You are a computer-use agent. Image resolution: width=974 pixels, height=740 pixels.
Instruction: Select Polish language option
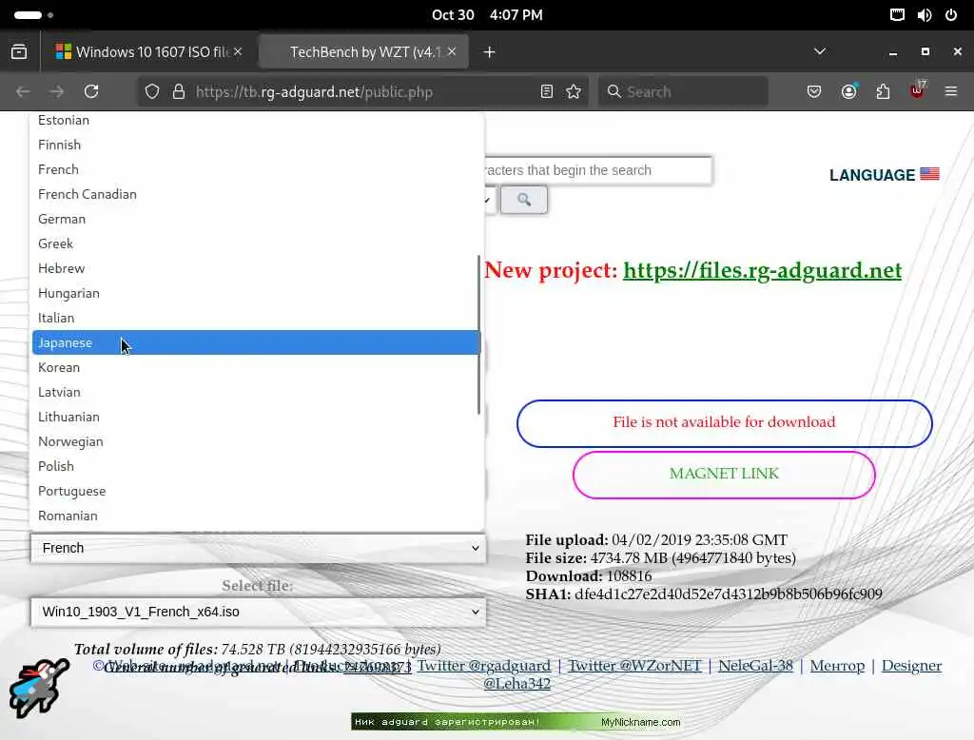pos(257,466)
